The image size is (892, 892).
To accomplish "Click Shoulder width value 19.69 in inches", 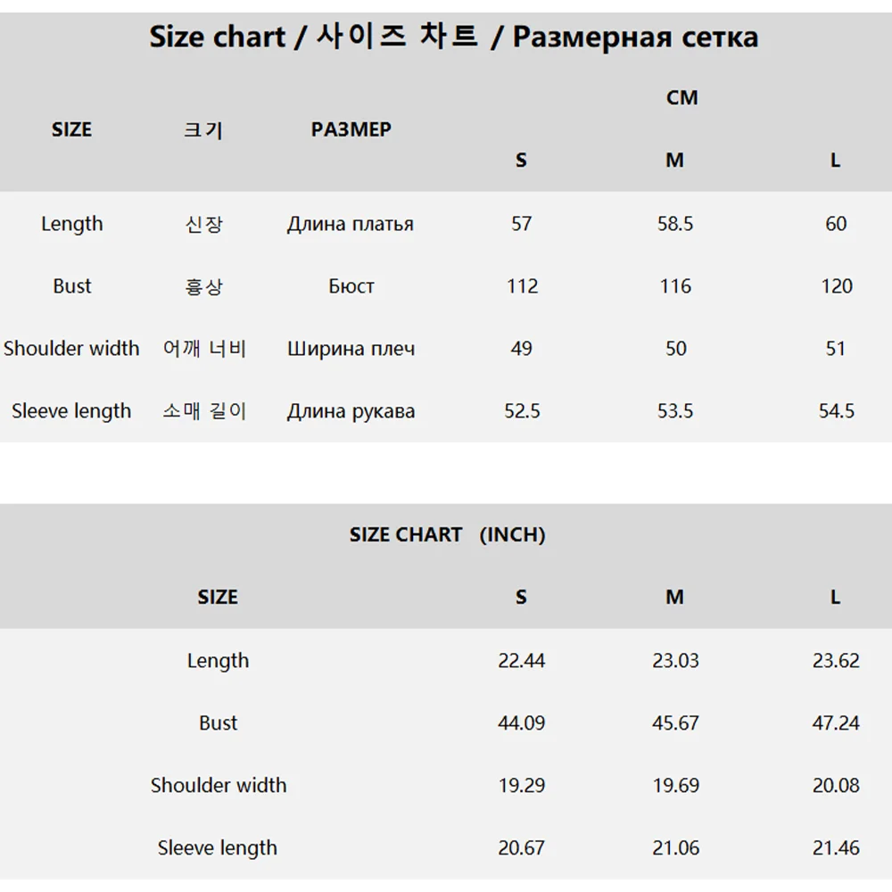I will [x=675, y=786].
